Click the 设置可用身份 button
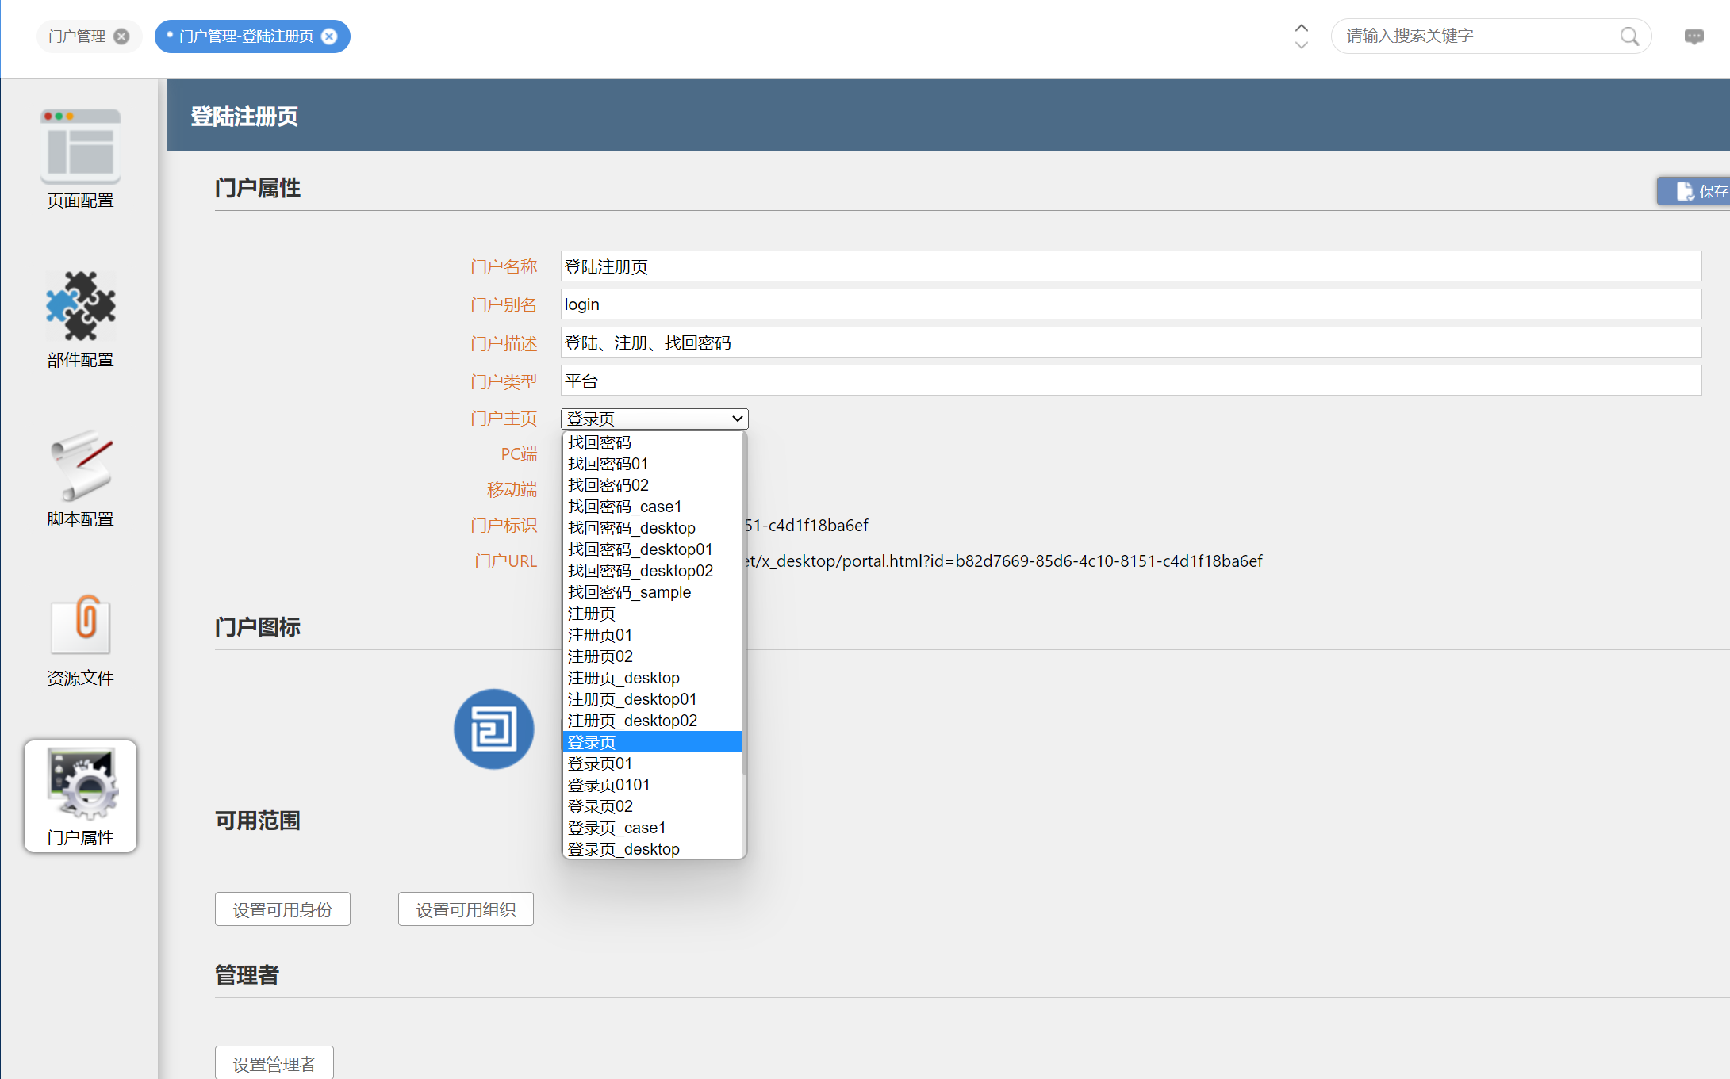This screenshot has height=1079, width=1730. (x=282, y=909)
